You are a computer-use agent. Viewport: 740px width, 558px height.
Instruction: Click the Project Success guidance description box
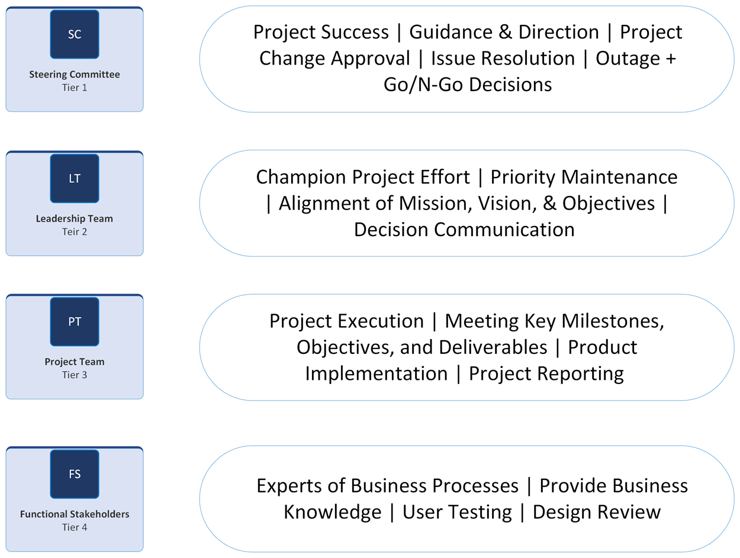coord(467,59)
